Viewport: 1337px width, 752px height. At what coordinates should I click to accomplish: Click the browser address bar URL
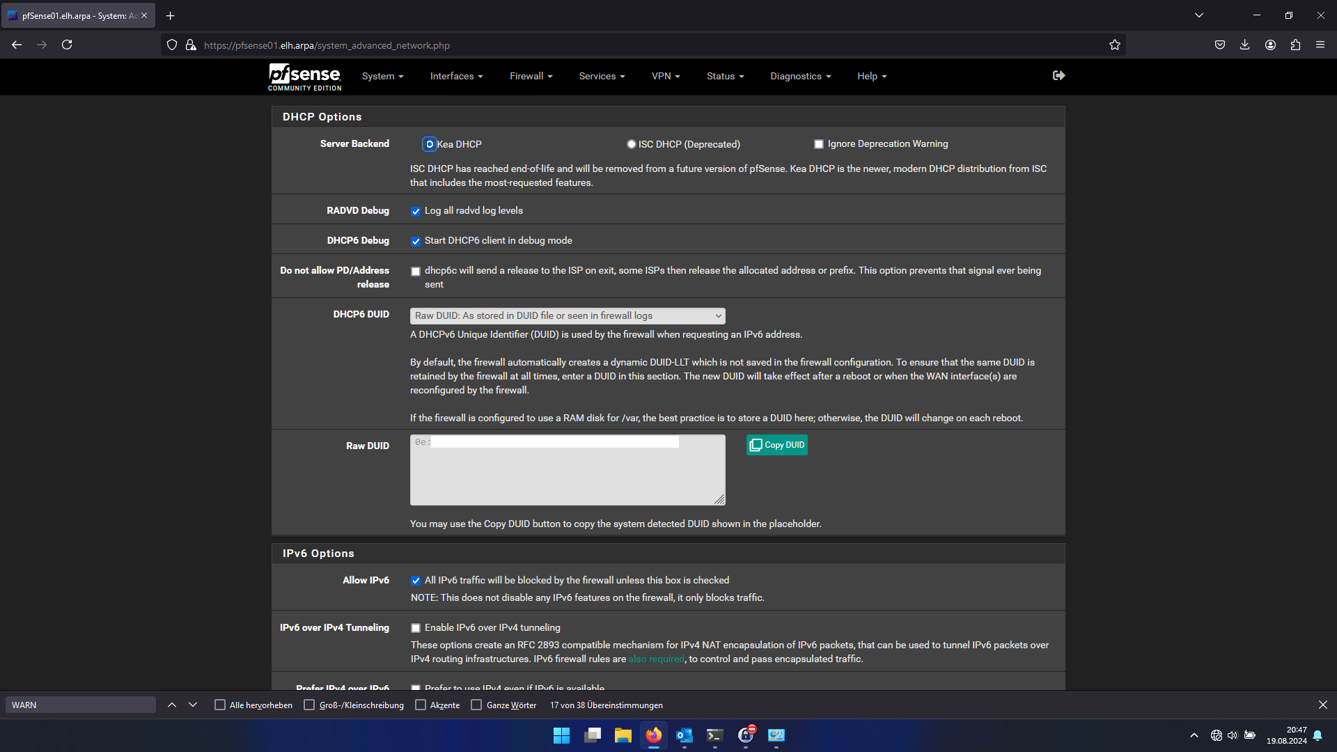click(327, 45)
